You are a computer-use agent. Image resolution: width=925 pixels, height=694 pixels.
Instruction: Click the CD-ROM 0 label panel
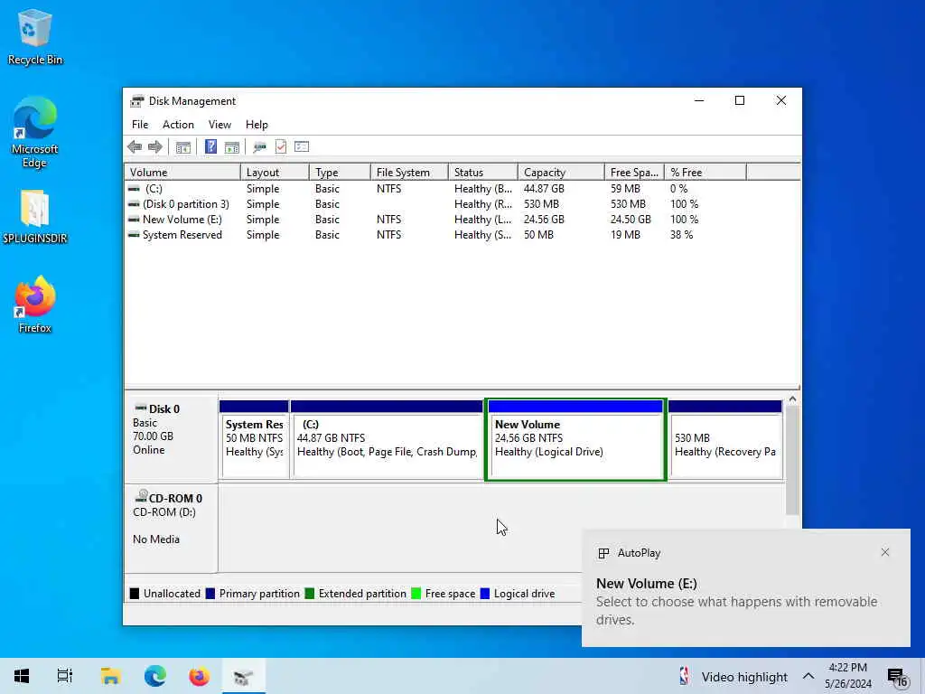pyautogui.click(x=171, y=528)
